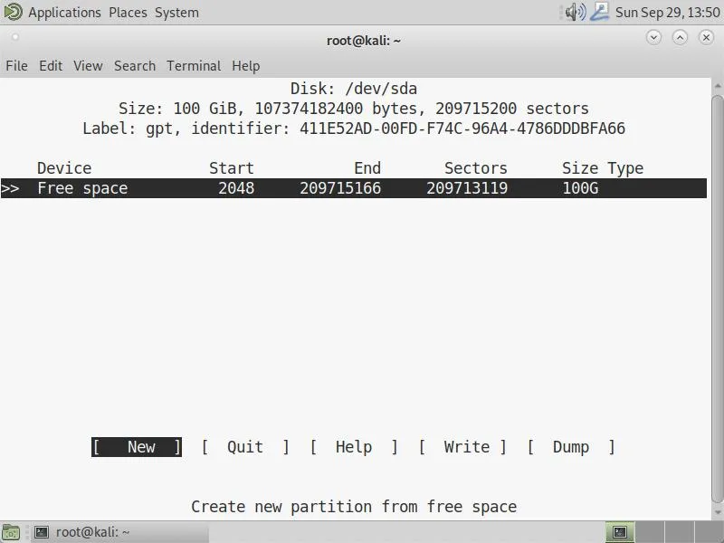Click scrollbar down arrow
Screen dimensions: 724x543
click(717, 511)
